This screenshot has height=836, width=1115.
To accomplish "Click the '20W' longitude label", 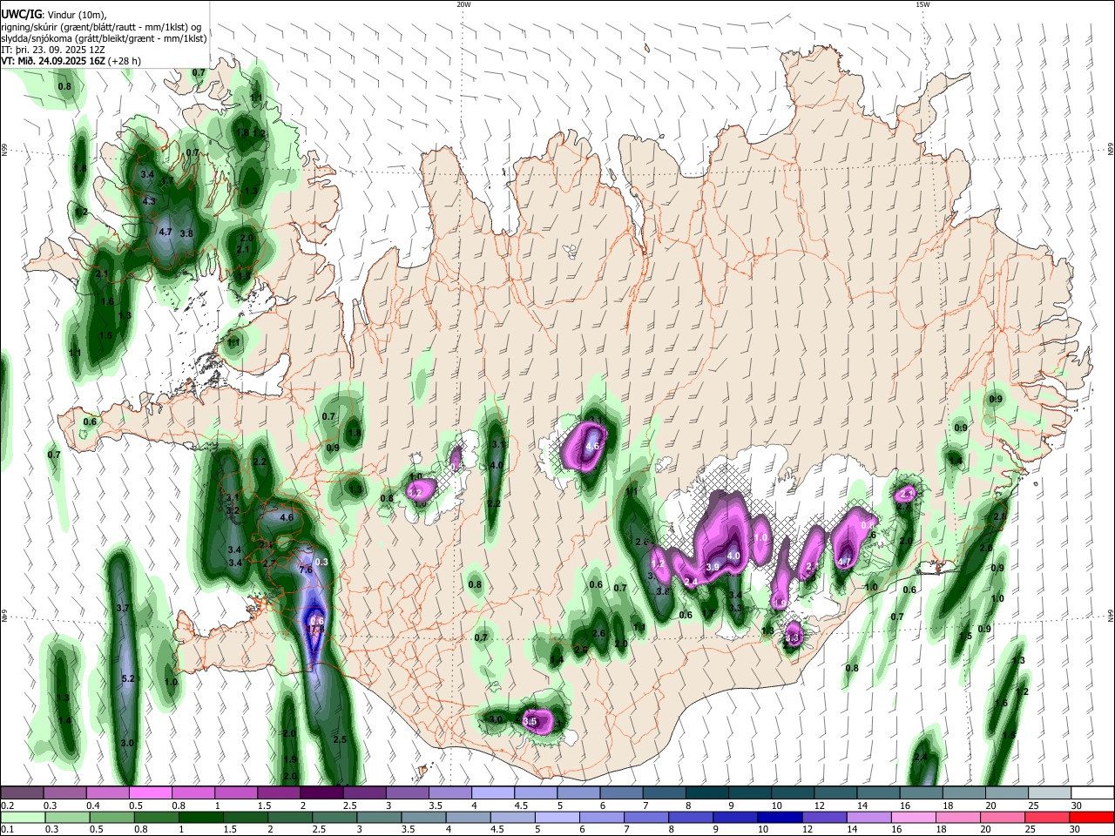I will pos(463,4).
